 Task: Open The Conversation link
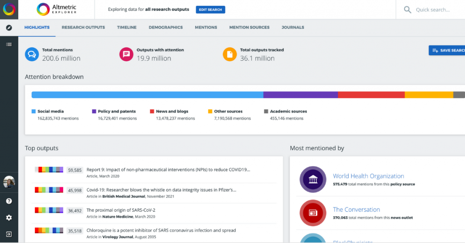coord(356,209)
